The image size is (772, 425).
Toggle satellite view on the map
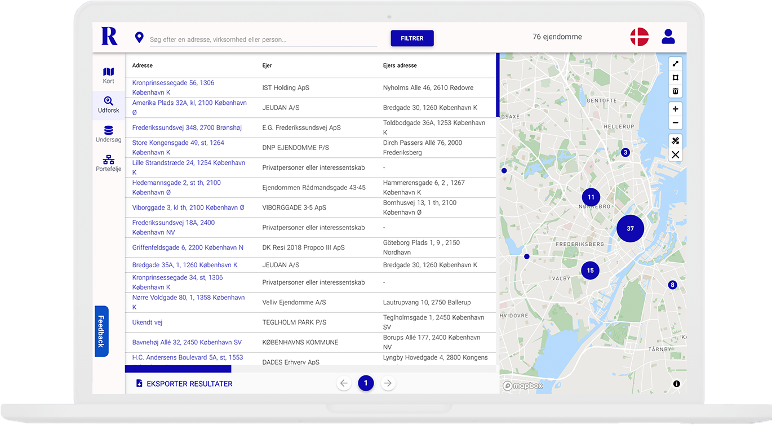click(675, 140)
